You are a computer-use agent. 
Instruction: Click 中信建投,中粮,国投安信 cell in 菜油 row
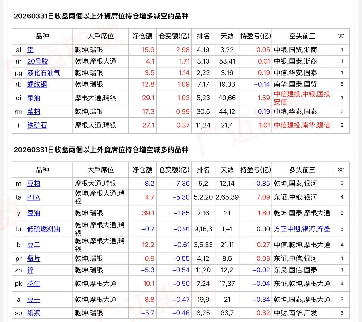(x=302, y=98)
